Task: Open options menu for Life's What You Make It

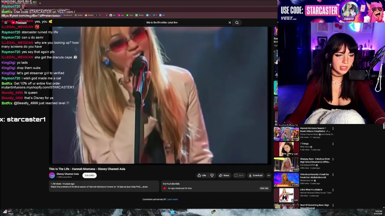Action: 333,190
